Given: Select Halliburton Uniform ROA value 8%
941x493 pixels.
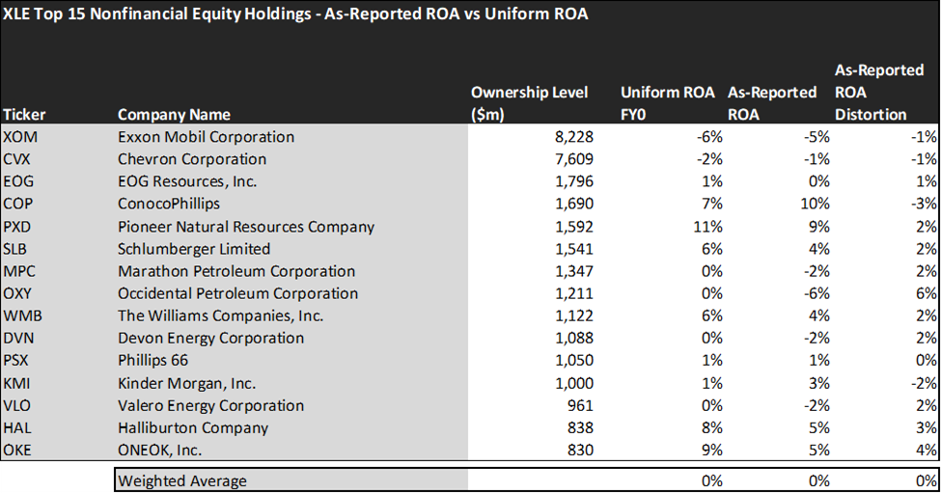Looking at the screenshot, I should point(712,428).
